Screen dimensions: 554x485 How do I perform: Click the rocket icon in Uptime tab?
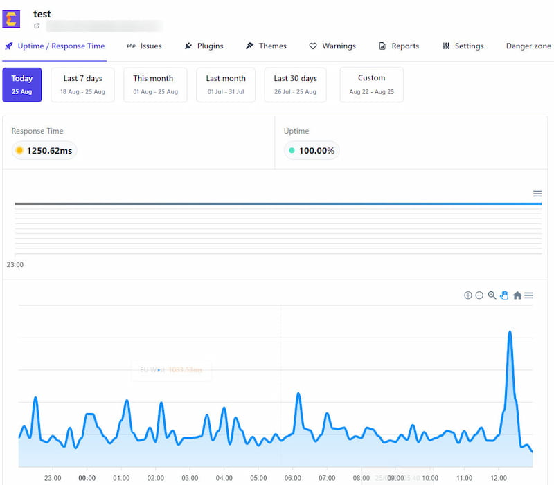coord(9,46)
